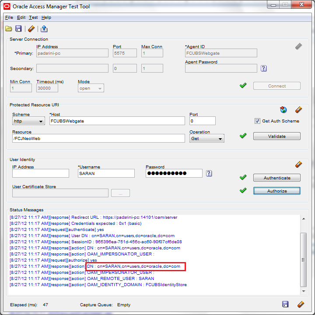Viewport: 315px width, 315px height.
Task: Click the user Password field
Action: (x=174, y=173)
